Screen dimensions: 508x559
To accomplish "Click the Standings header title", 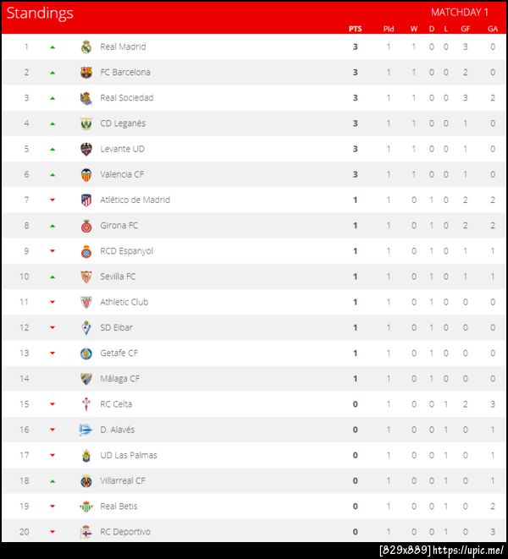I will coord(40,13).
